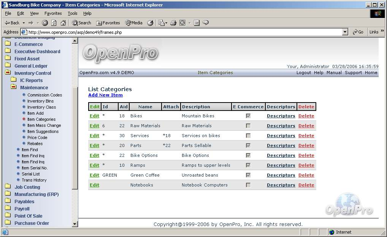
Task: Toggle E Commerce checkbox for Ramps
Action: (x=248, y=165)
